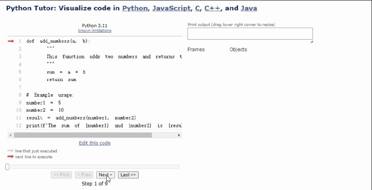Click the gray arrow legend icon
This screenshot has height=190, width=372.
pyautogui.click(x=10, y=151)
